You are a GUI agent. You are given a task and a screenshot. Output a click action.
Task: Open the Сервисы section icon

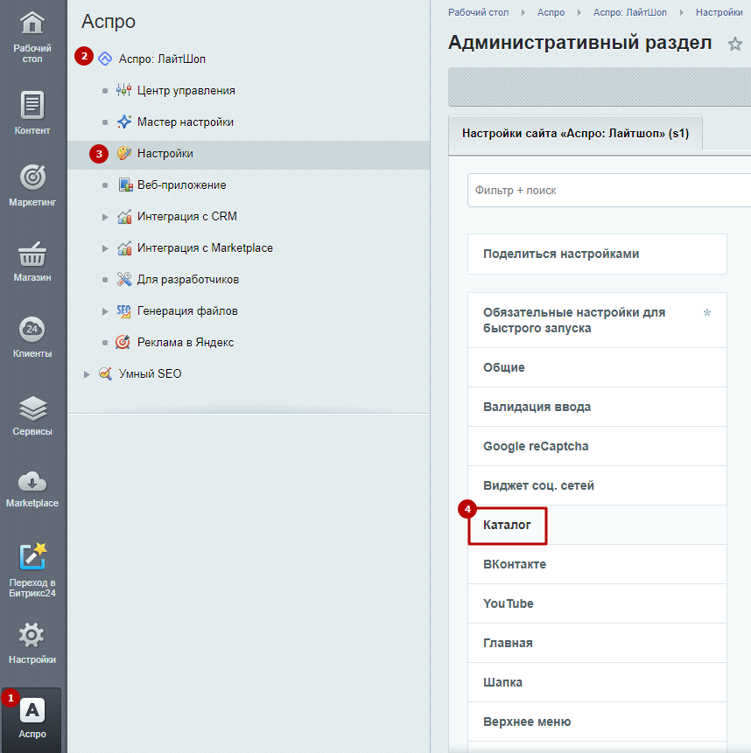32,408
